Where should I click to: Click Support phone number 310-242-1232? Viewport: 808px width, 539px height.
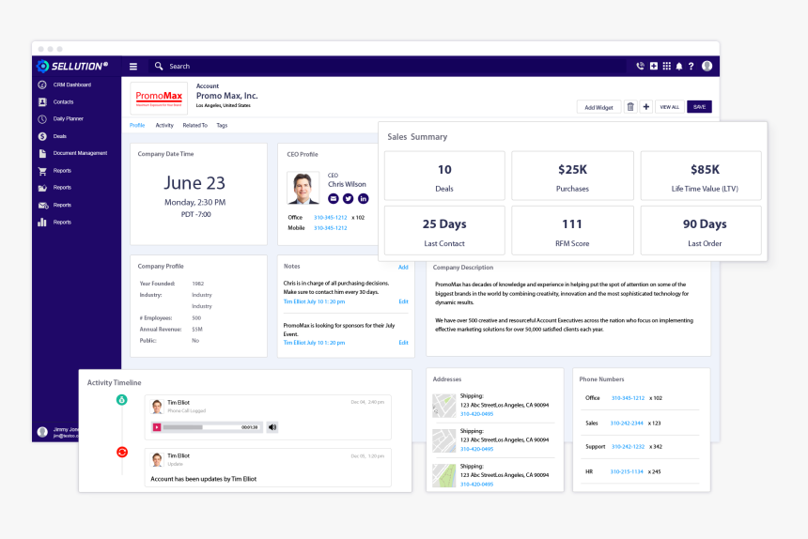click(x=628, y=447)
